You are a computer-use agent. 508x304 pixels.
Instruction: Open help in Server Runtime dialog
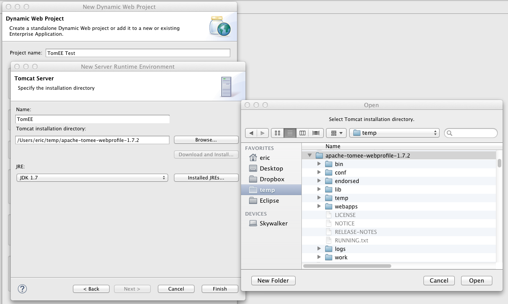click(22, 289)
